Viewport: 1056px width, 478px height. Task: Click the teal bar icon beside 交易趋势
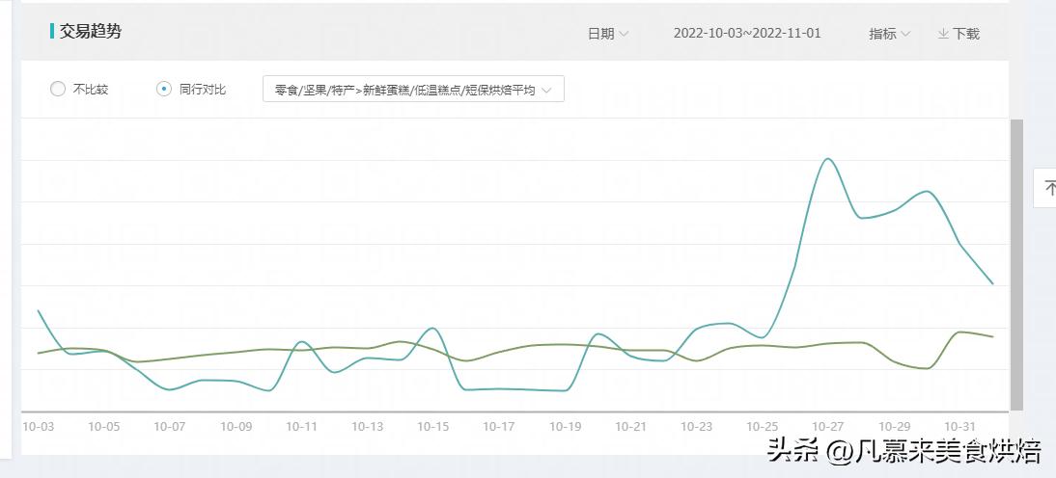(51, 31)
